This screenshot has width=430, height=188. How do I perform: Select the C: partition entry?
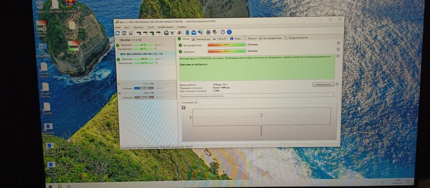click(x=147, y=86)
